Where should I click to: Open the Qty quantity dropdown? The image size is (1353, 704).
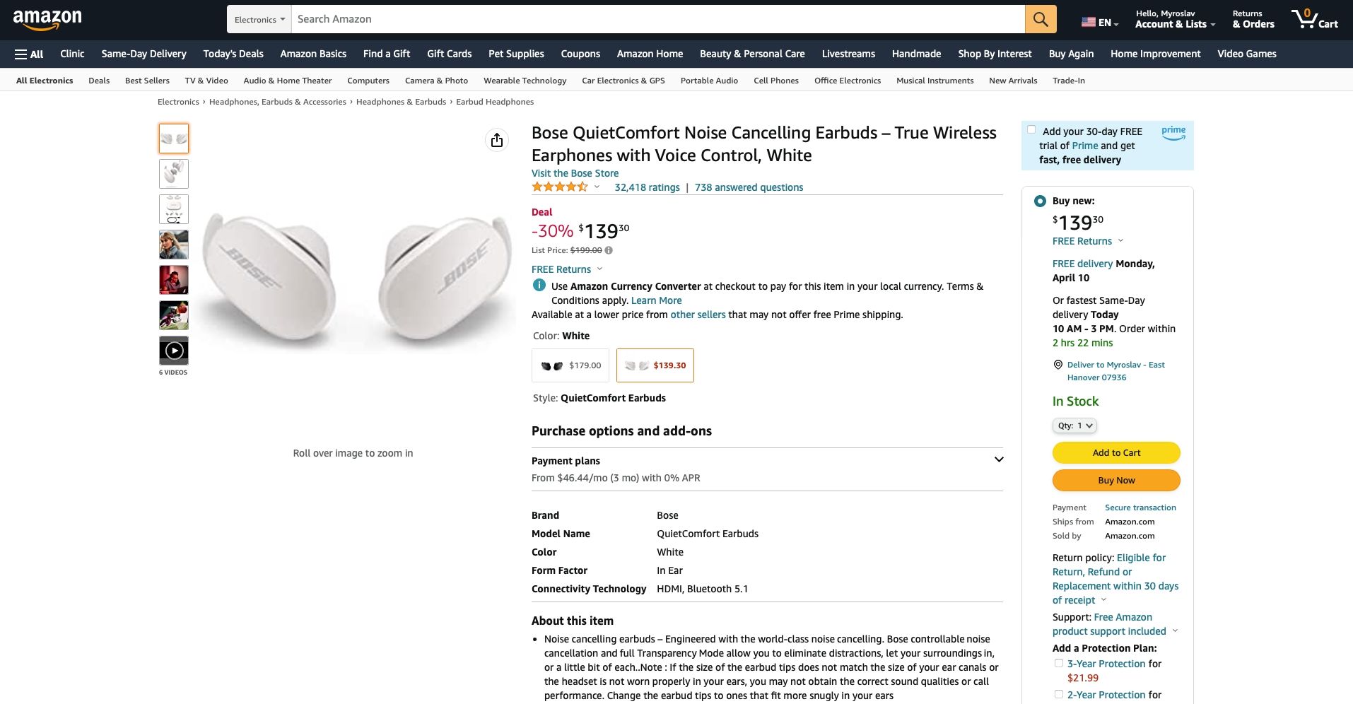click(x=1074, y=426)
